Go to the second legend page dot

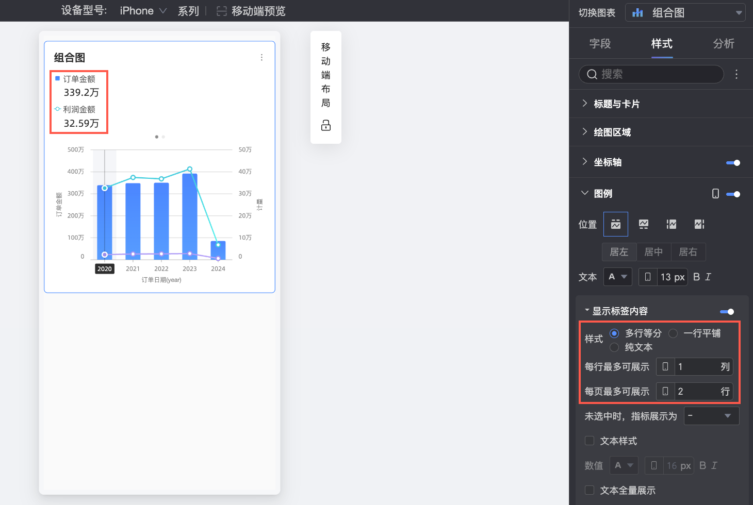pyautogui.click(x=163, y=137)
